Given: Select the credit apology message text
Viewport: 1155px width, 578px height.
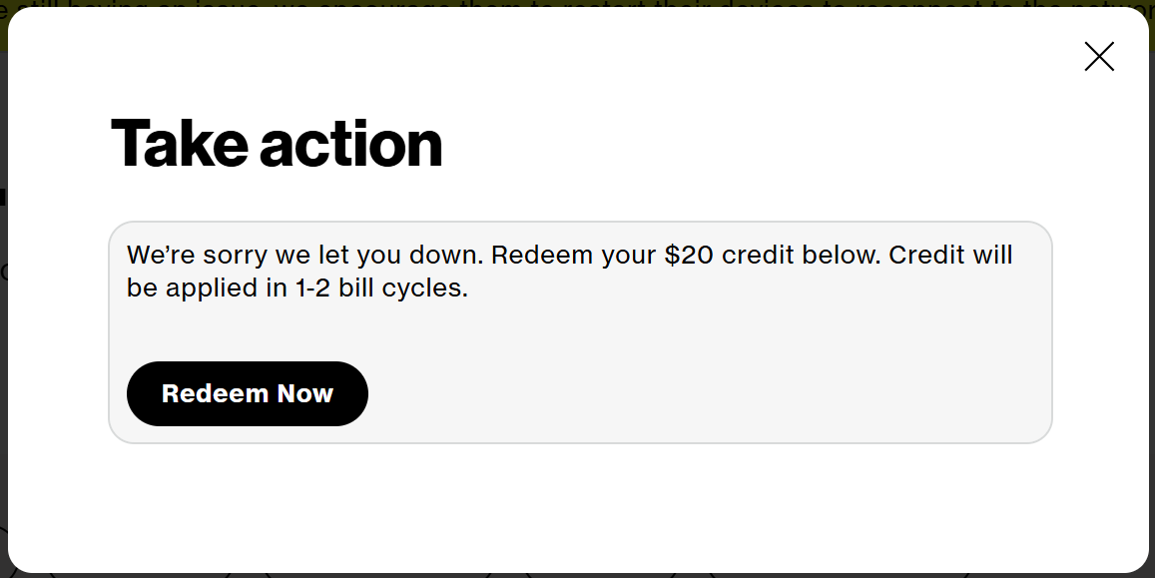Looking at the screenshot, I should 569,270.
